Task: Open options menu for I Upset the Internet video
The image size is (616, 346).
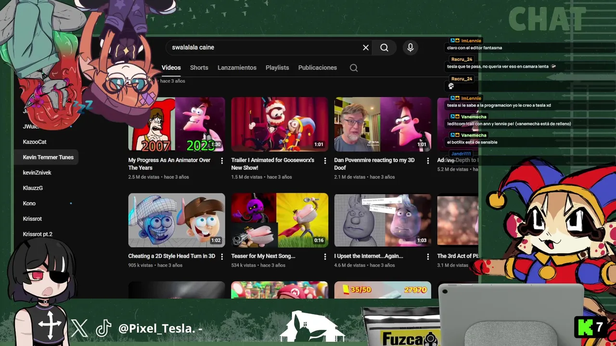Action: pyautogui.click(x=428, y=257)
